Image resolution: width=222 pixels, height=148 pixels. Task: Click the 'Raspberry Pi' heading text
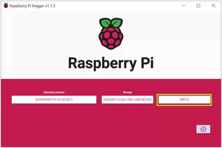[x=111, y=63]
